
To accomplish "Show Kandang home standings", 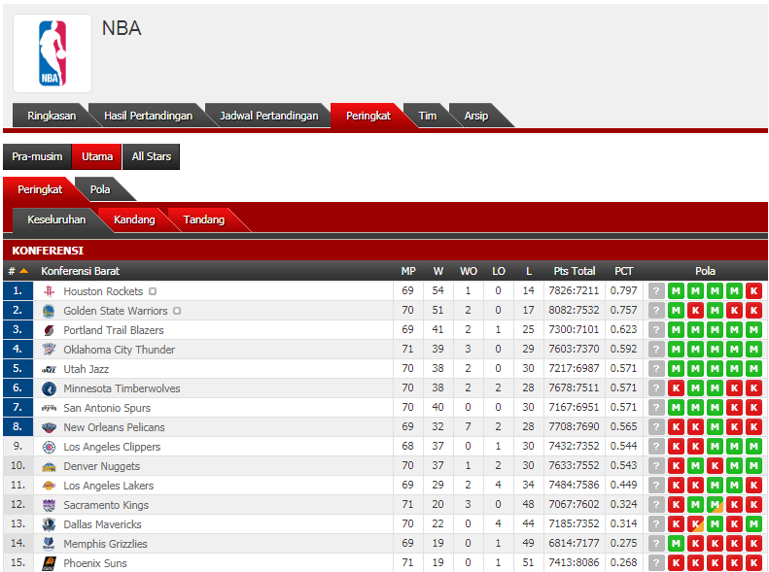I will point(134,219).
